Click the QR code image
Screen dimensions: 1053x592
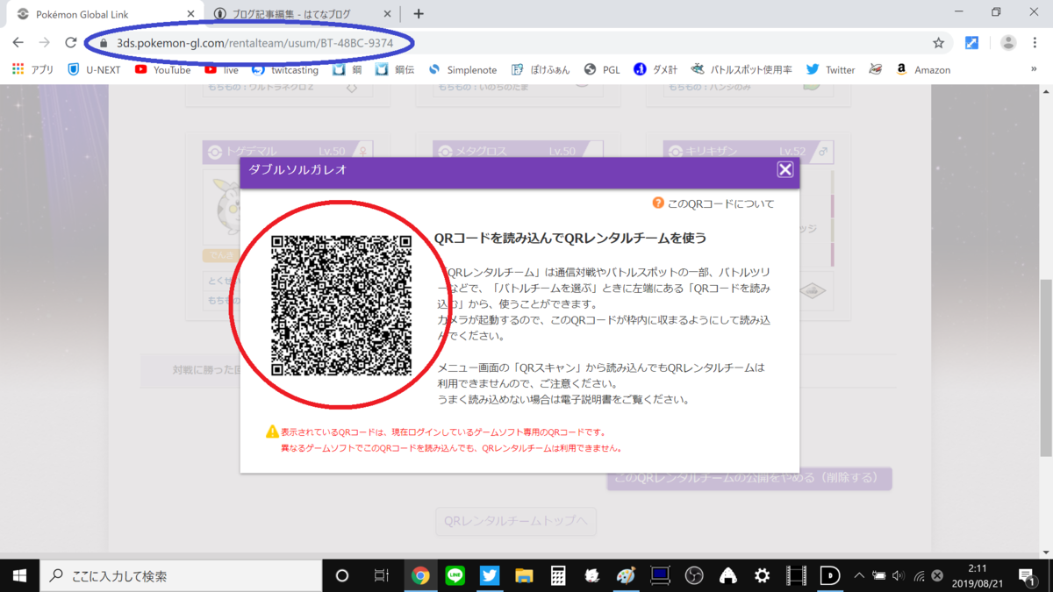pyautogui.click(x=341, y=305)
